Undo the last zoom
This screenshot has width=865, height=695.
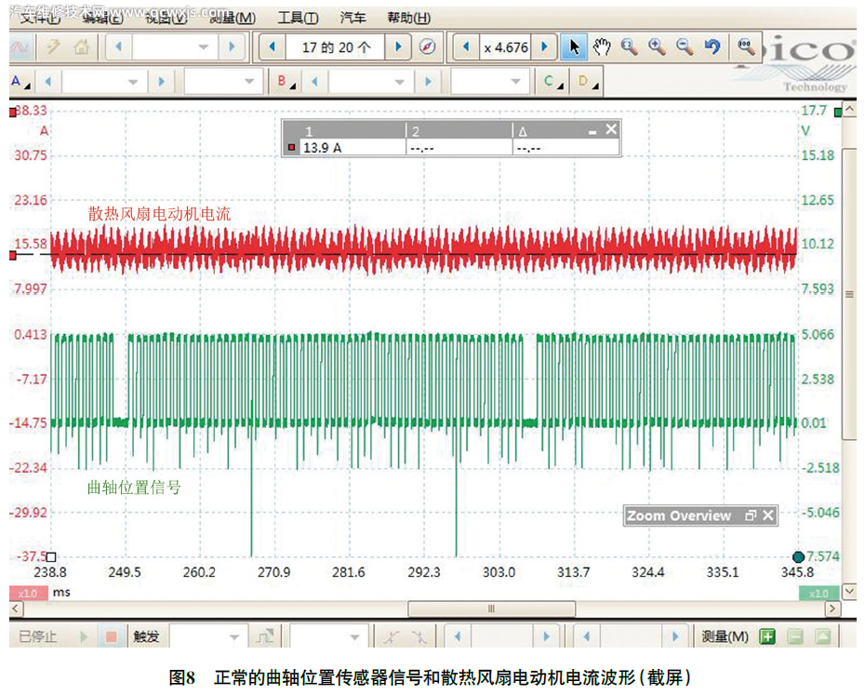[x=712, y=47]
